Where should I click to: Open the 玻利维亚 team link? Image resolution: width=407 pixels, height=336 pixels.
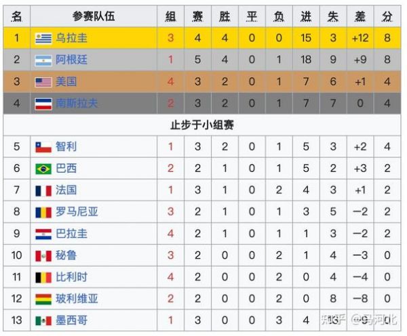(x=77, y=299)
